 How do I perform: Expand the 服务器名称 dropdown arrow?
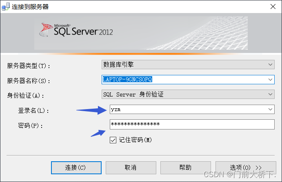pyautogui.click(x=271, y=80)
